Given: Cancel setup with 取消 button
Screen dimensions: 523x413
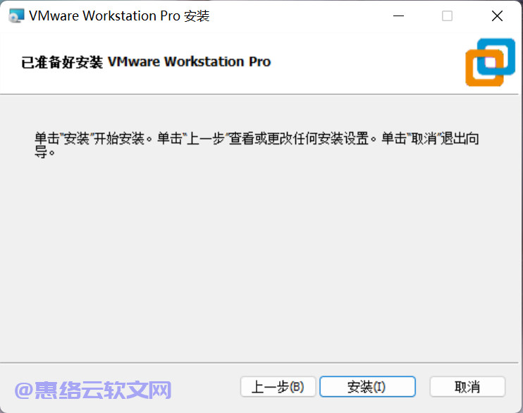Looking at the screenshot, I should pyautogui.click(x=467, y=387).
